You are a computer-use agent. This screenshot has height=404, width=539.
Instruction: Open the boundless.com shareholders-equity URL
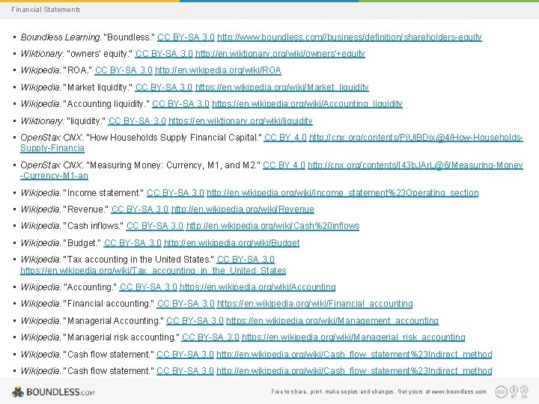pyautogui.click(x=350, y=37)
